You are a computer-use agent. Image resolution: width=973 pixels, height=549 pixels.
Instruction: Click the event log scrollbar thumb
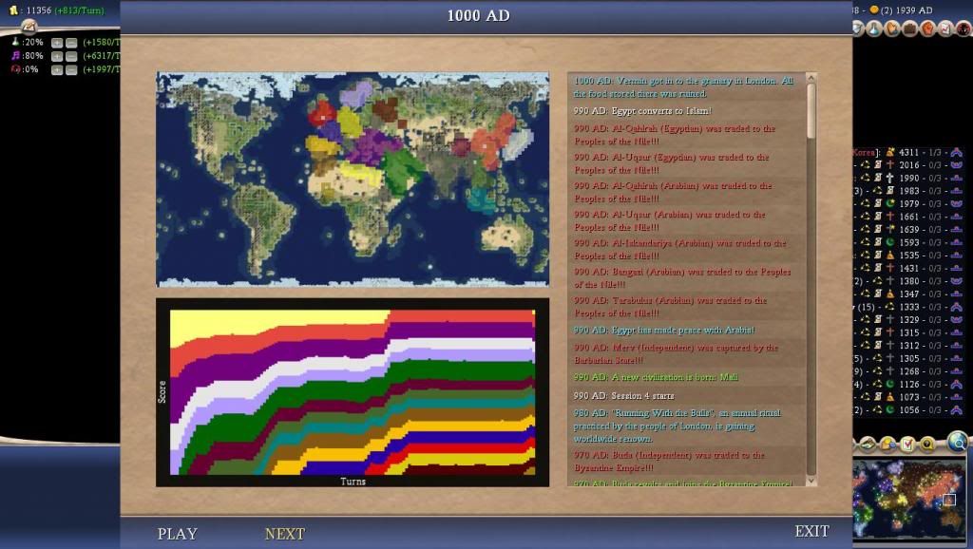tap(811, 111)
